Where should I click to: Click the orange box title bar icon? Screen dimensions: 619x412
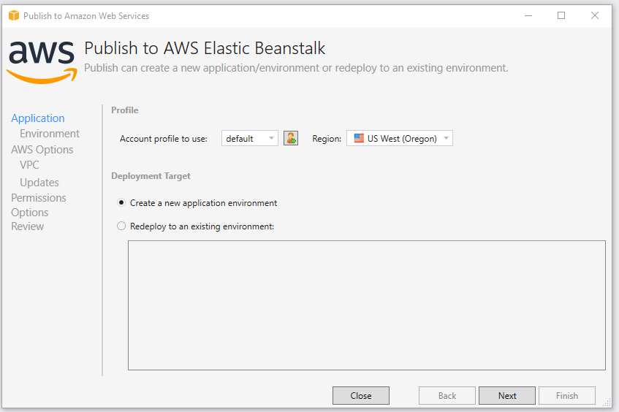14,15
